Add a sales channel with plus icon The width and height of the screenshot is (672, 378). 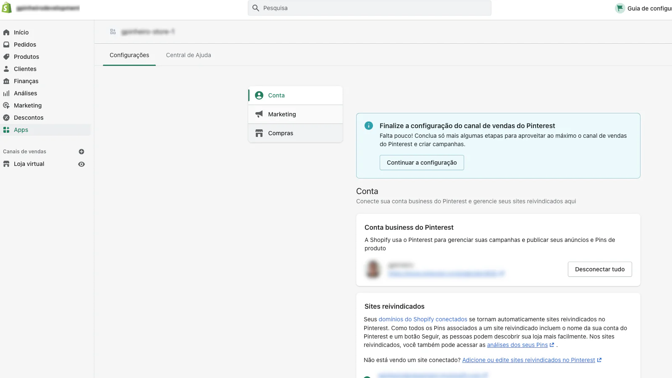pos(81,152)
